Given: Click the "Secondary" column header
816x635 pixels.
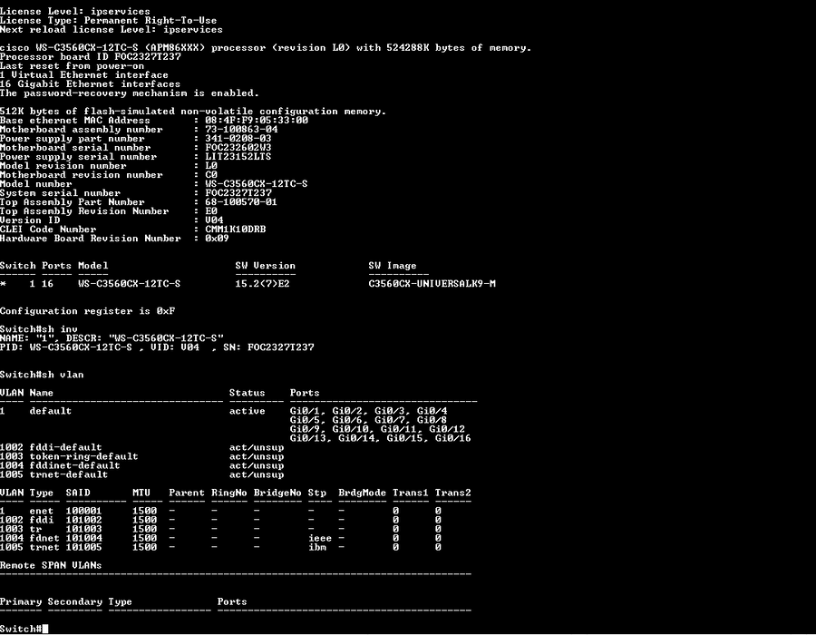Looking at the screenshot, I should pos(75,601).
